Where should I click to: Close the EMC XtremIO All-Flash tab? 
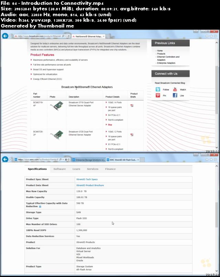[138, 160]
